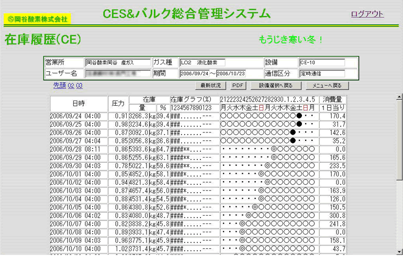This screenshot has height=256, width=403.
Task: Return to menu with メニューへ戻る
Action: point(327,85)
